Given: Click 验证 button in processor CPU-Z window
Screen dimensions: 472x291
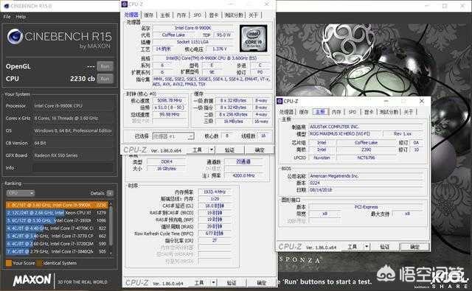Looking at the screenshot, I should [x=229, y=150].
